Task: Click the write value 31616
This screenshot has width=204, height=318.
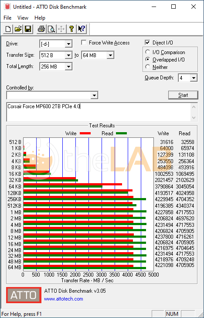Action: (x=167, y=142)
